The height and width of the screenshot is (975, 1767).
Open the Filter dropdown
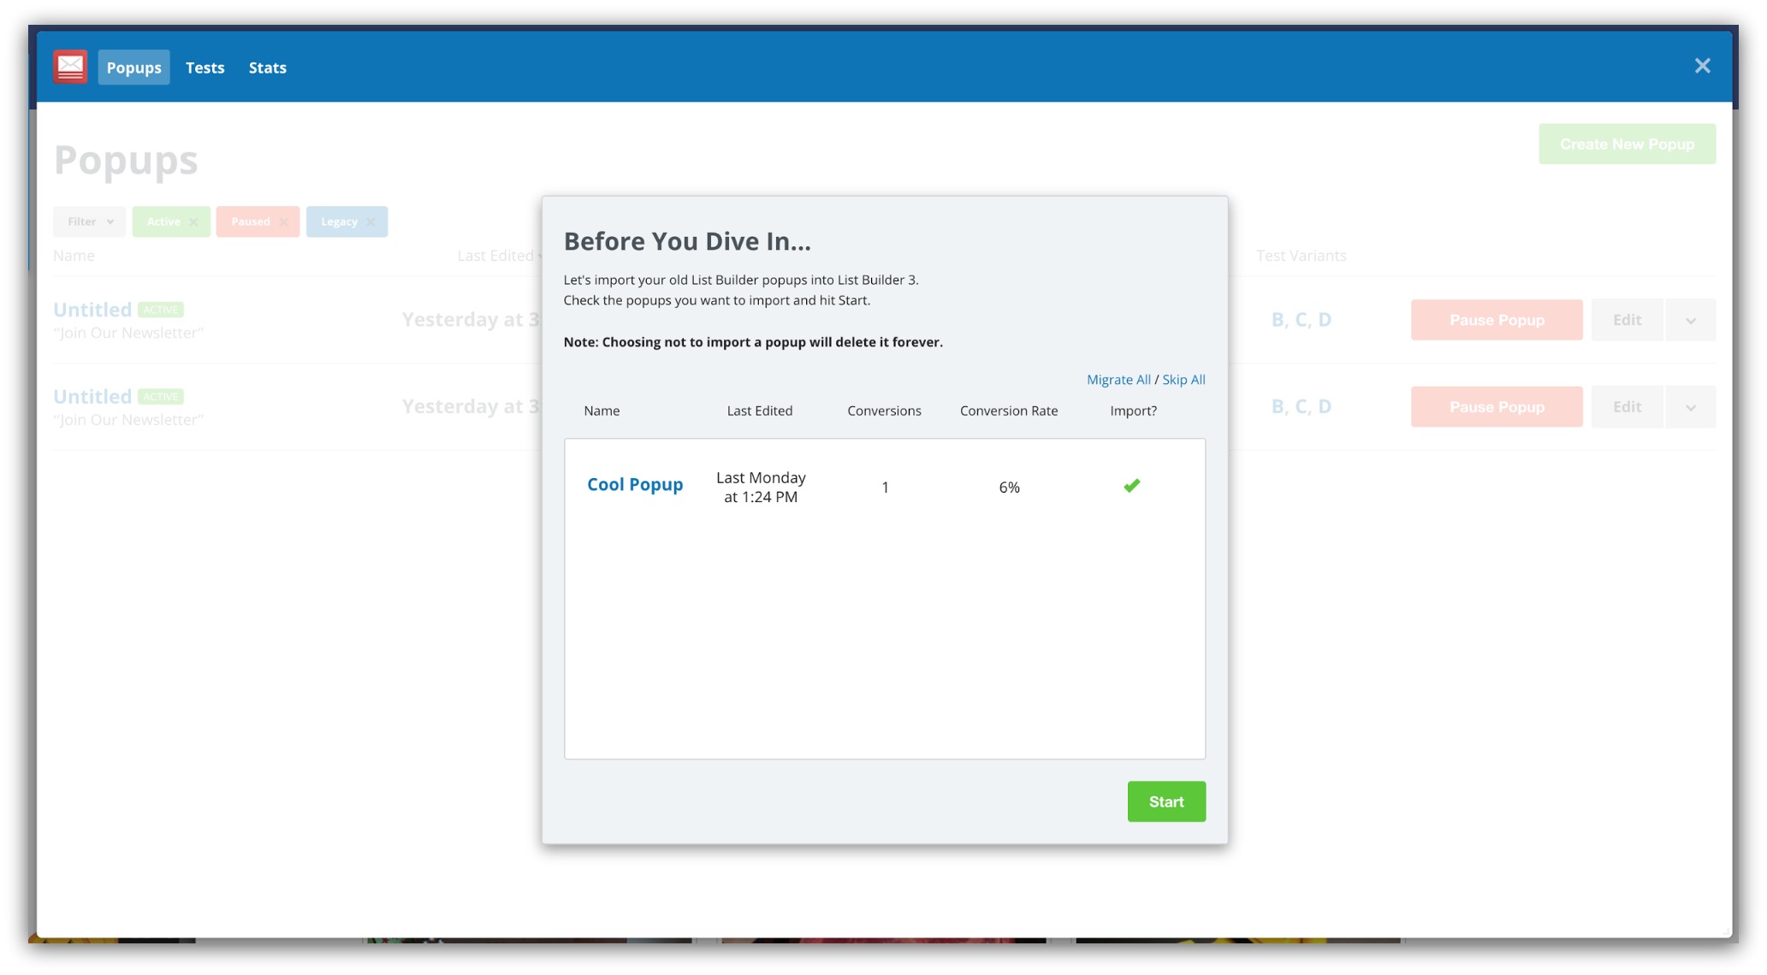(89, 222)
